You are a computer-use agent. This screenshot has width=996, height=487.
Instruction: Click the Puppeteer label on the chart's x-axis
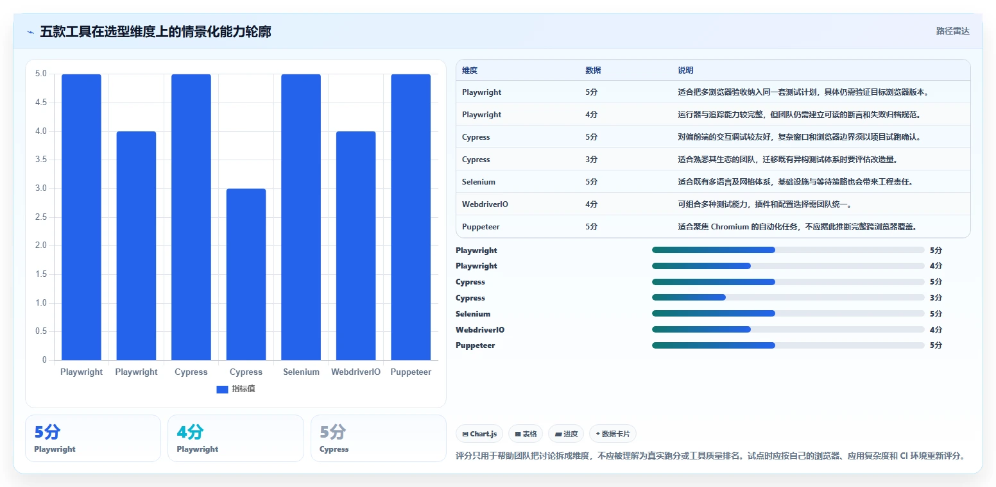tap(411, 372)
